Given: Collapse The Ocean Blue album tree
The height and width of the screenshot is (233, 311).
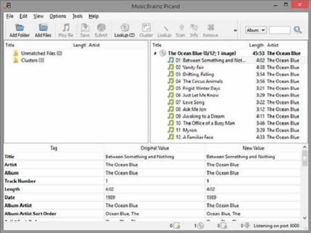Looking at the screenshot, I should coord(155,53).
